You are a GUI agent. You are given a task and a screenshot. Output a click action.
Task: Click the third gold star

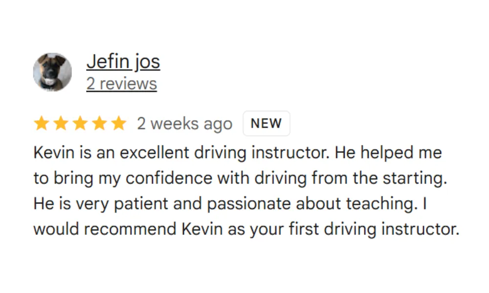tap(80, 123)
